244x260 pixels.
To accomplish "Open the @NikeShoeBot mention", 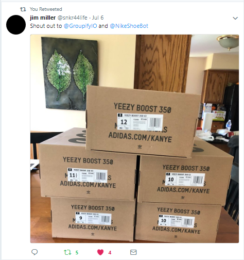I will point(129,26).
